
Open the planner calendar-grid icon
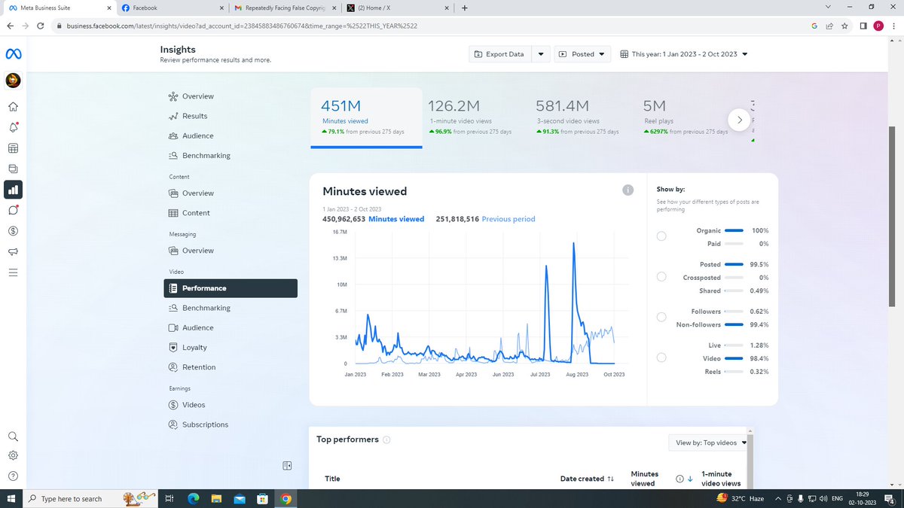tap(13, 148)
